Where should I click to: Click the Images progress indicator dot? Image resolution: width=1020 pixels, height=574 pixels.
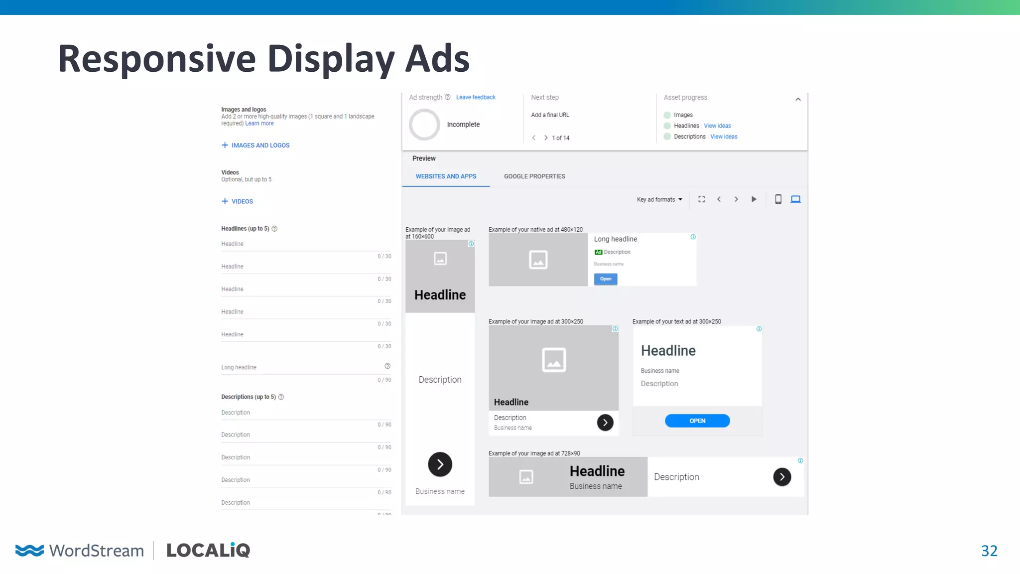pyautogui.click(x=667, y=115)
